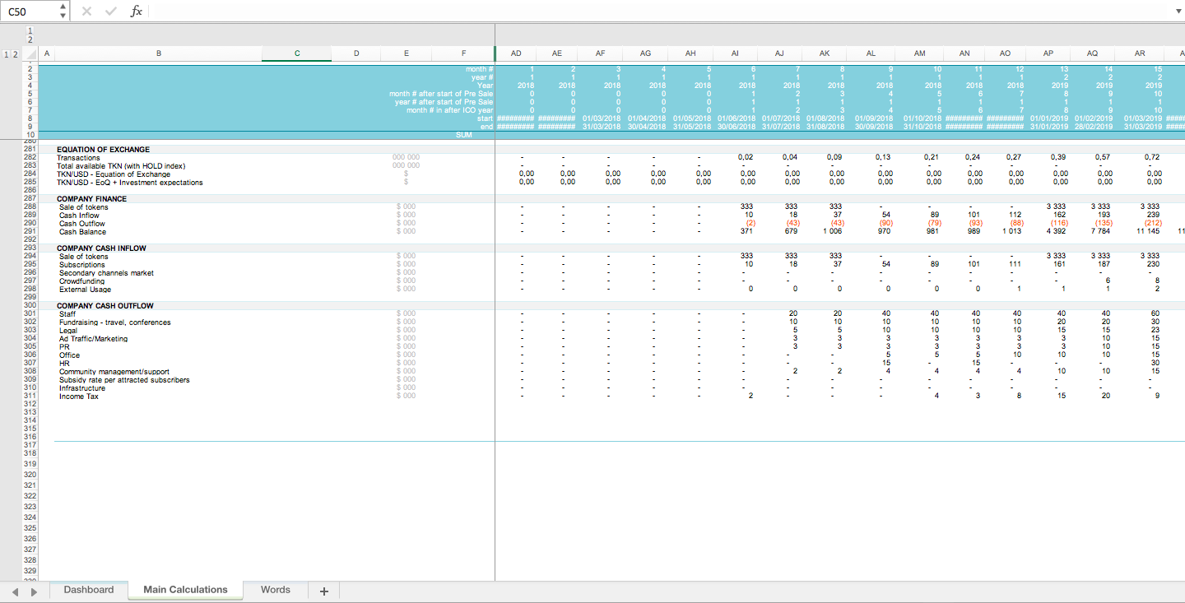Image resolution: width=1185 pixels, height=603 pixels.
Task: Expand row outline to level 2
Action: coord(14,54)
